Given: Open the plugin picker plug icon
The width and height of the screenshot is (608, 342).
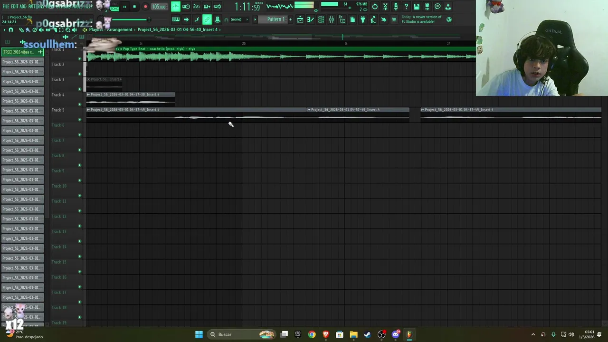Looking at the screenshot, I should tap(363, 19).
